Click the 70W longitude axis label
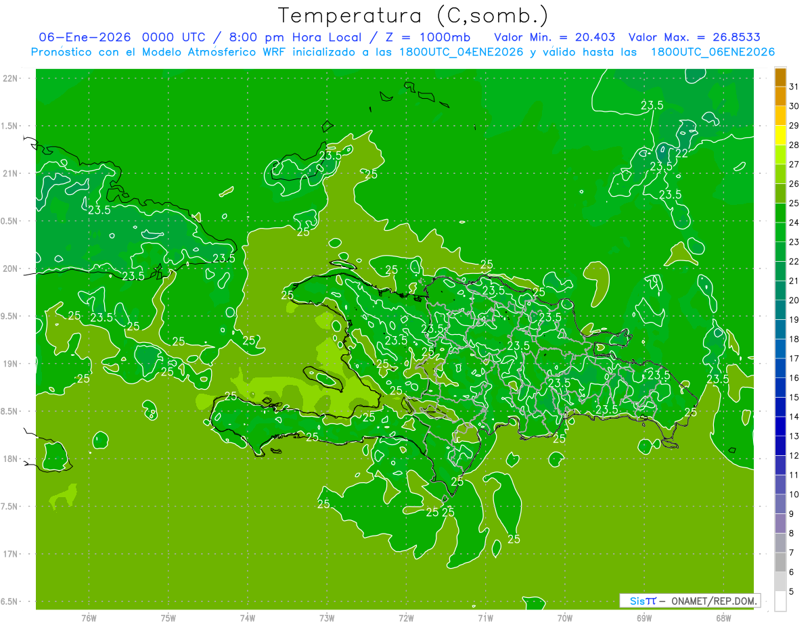The width and height of the screenshot is (812, 627). pos(565,618)
